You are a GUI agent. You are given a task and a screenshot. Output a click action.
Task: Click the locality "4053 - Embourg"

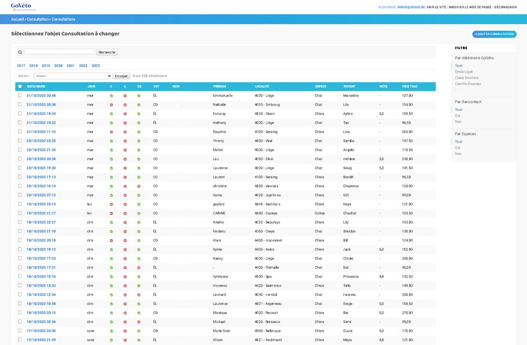pos(267,105)
